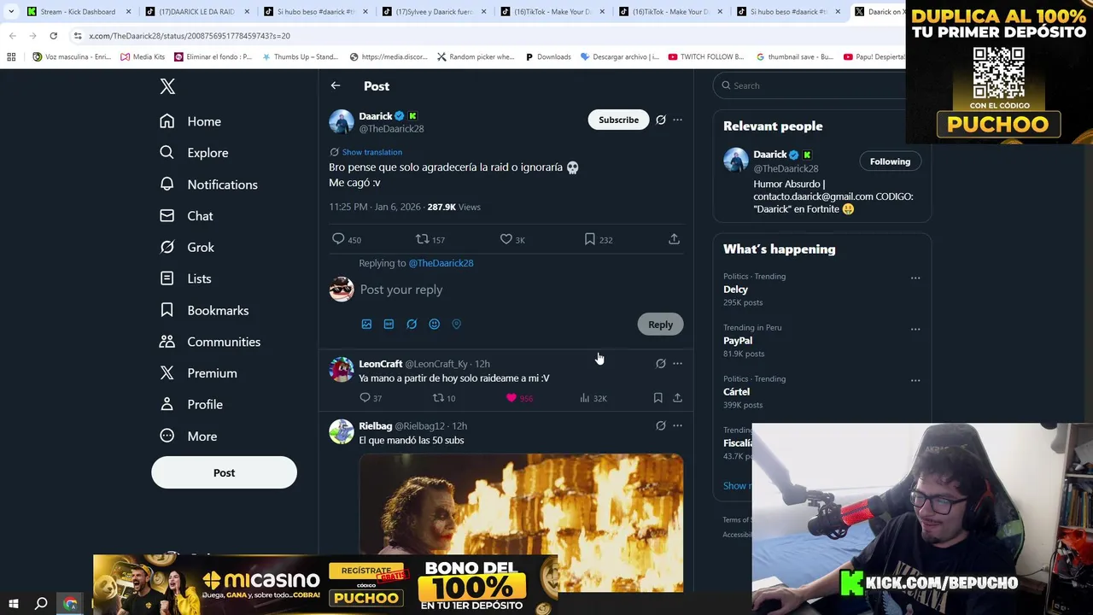The image size is (1093, 615).
Task: Click add image icon in reply composer
Action: (366, 325)
